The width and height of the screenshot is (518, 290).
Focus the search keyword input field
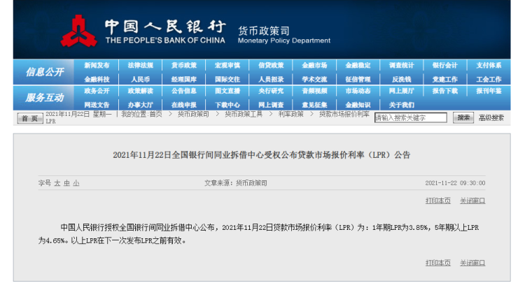pyautogui.click(x=411, y=118)
